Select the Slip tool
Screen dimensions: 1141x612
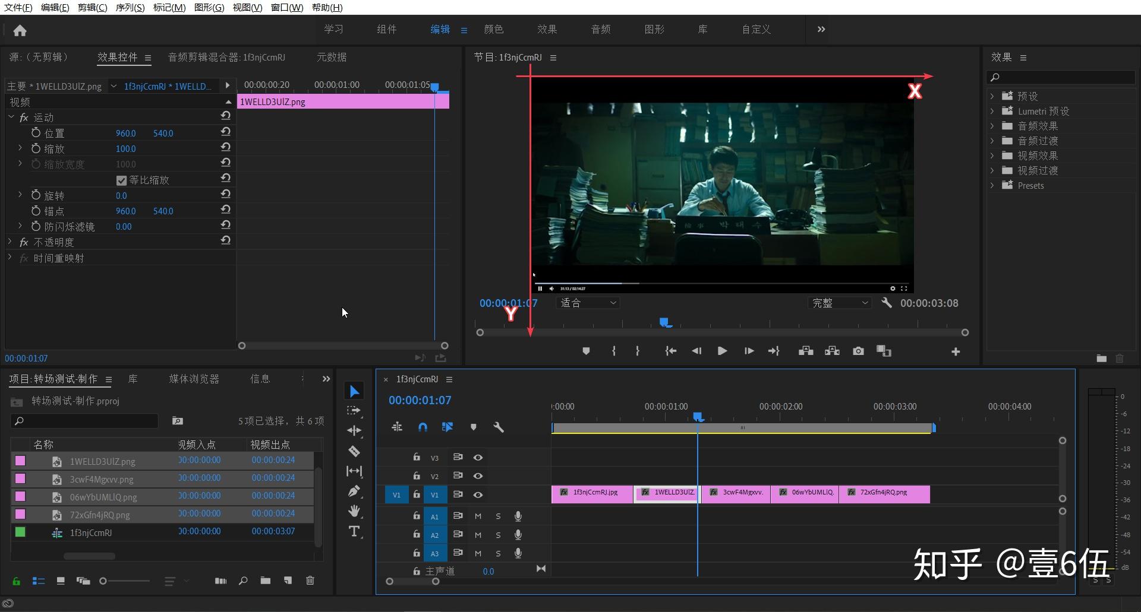click(354, 471)
